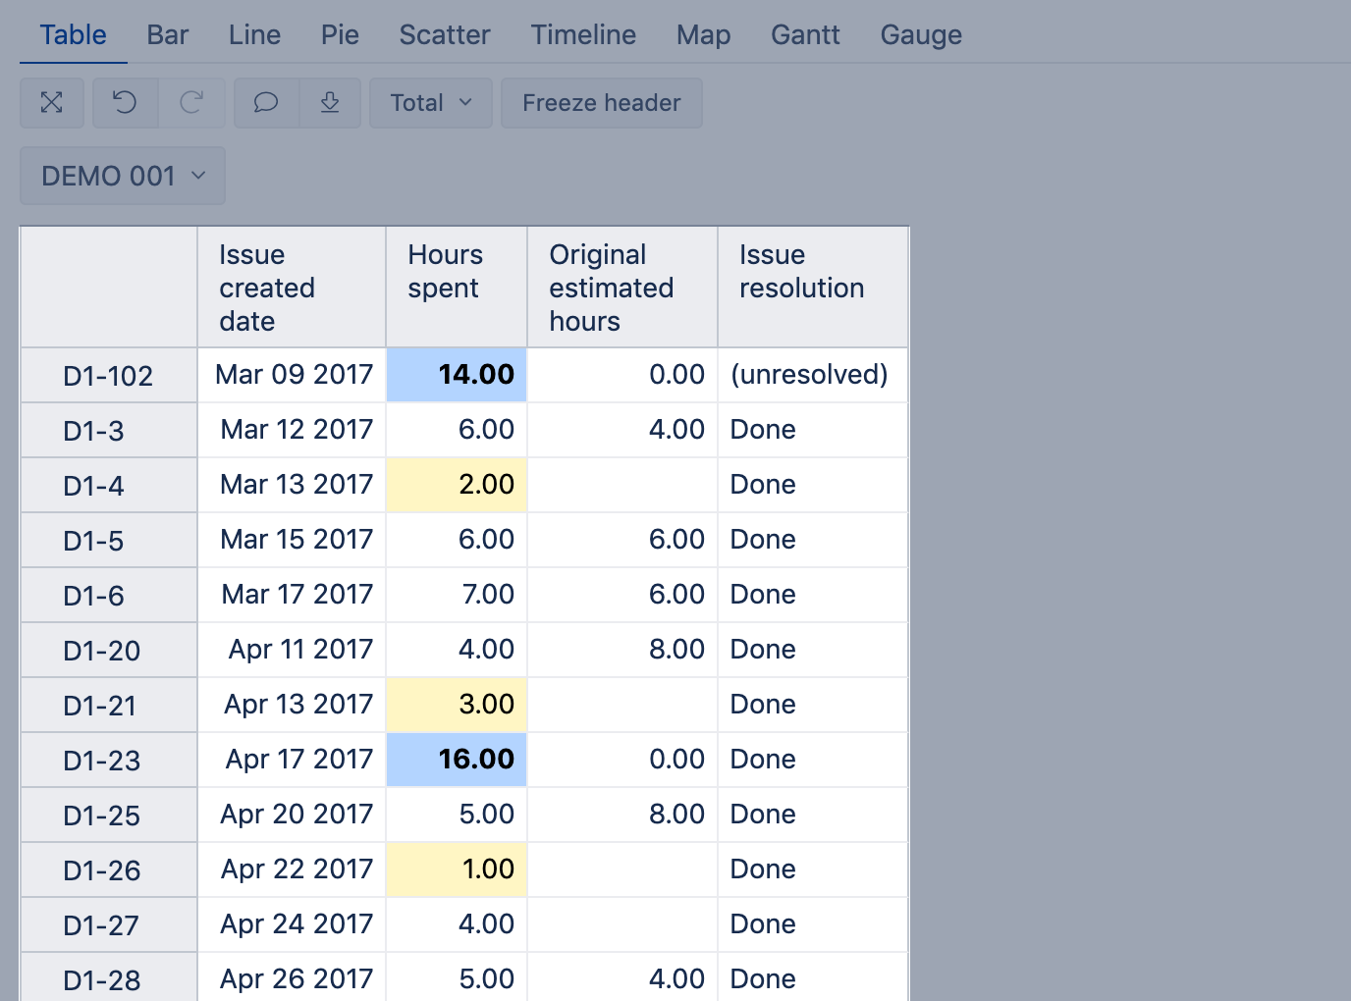Click the blue highlighted 16.00 cell
1351x1001 pixels.
pyautogui.click(x=457, y=760)
